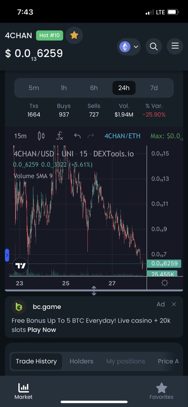Click the 4CHAN/USD chart title legend
Screen dimensions: 188x407
(x=74, y=154)
